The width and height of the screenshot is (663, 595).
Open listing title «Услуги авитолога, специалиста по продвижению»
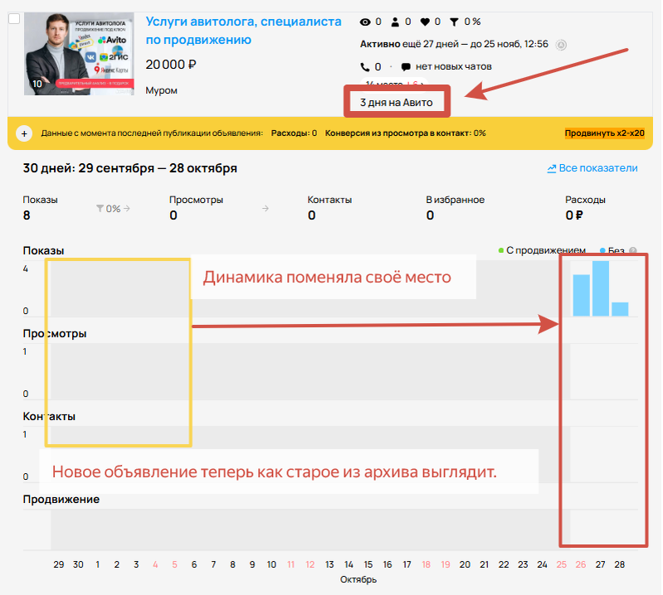(x=243, y=31)
